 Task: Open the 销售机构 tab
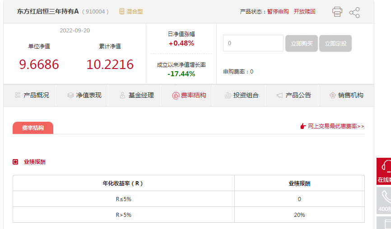pos(346,95)
